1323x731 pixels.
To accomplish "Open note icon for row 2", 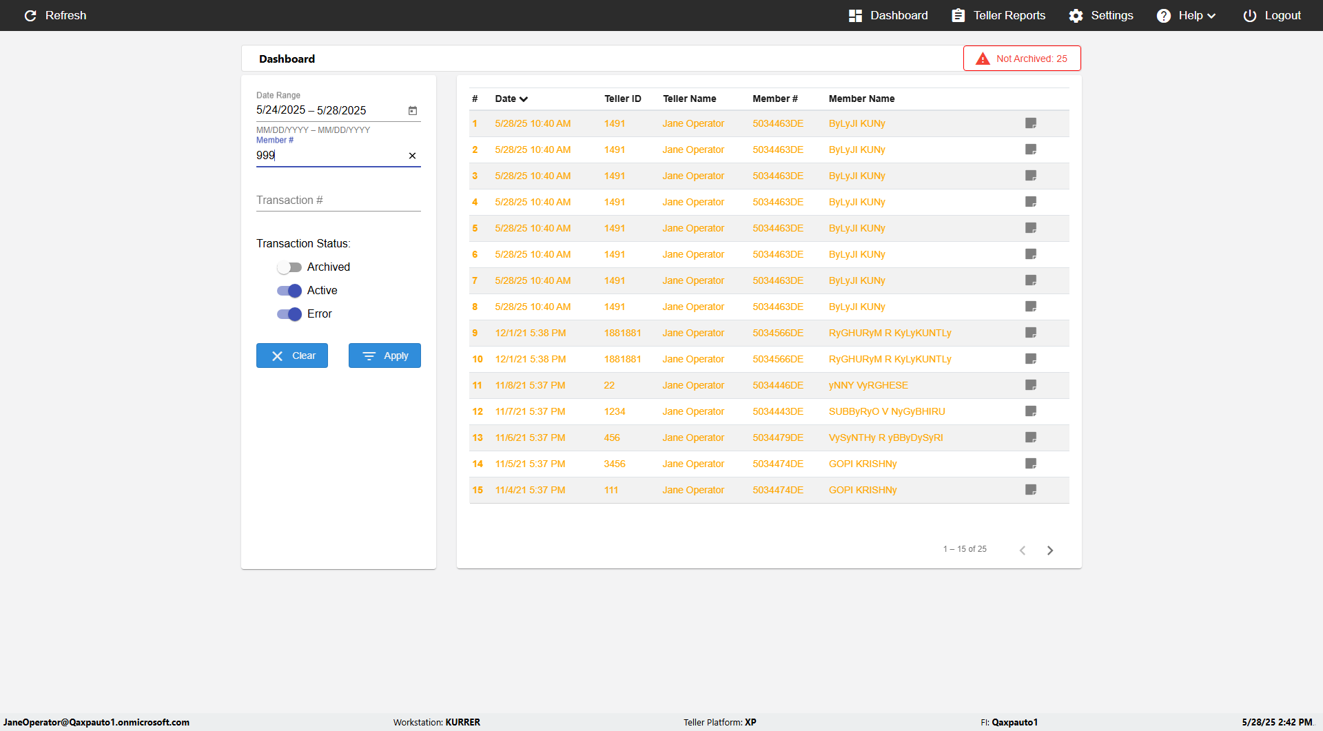I will tap(1031, 150).
